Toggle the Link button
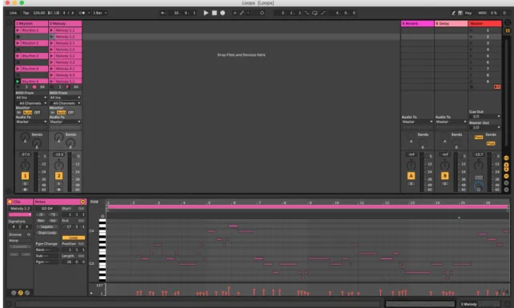 13,13
